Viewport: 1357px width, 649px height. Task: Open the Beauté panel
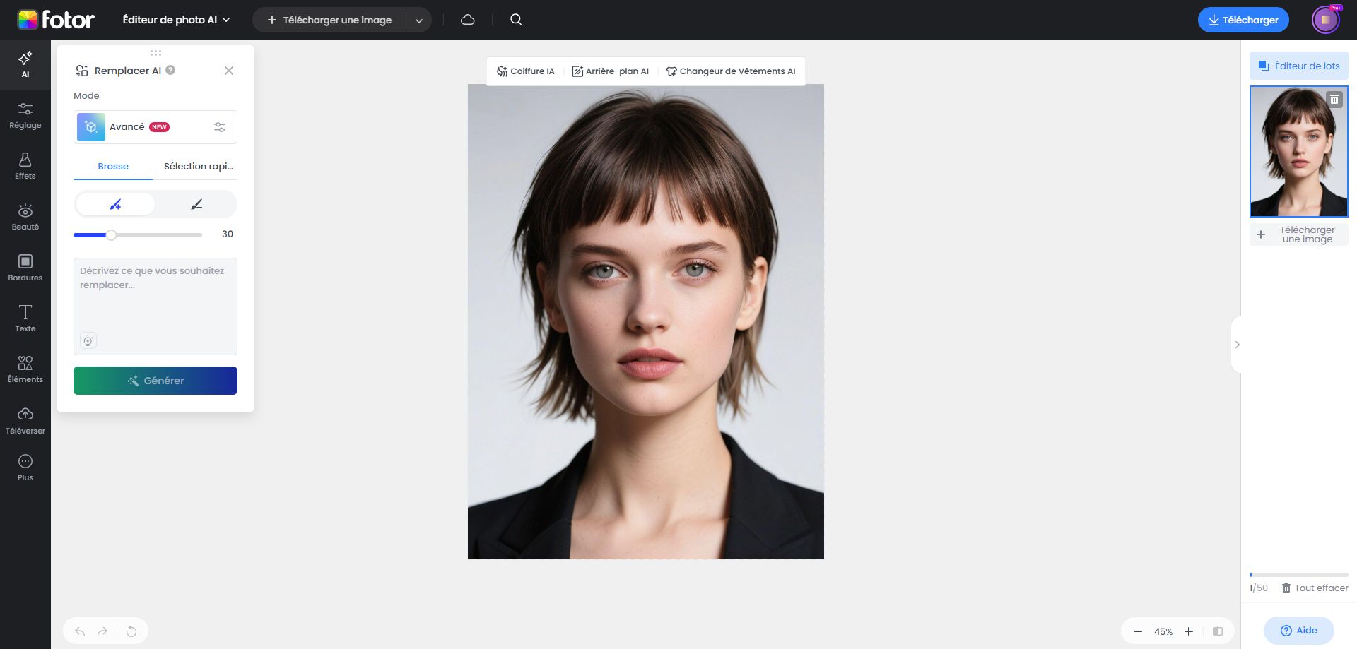[x=25, y=217]
